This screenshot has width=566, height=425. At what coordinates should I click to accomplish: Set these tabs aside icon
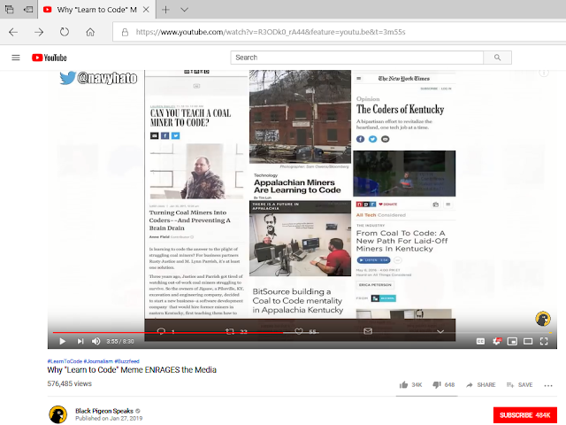[28, 10]
